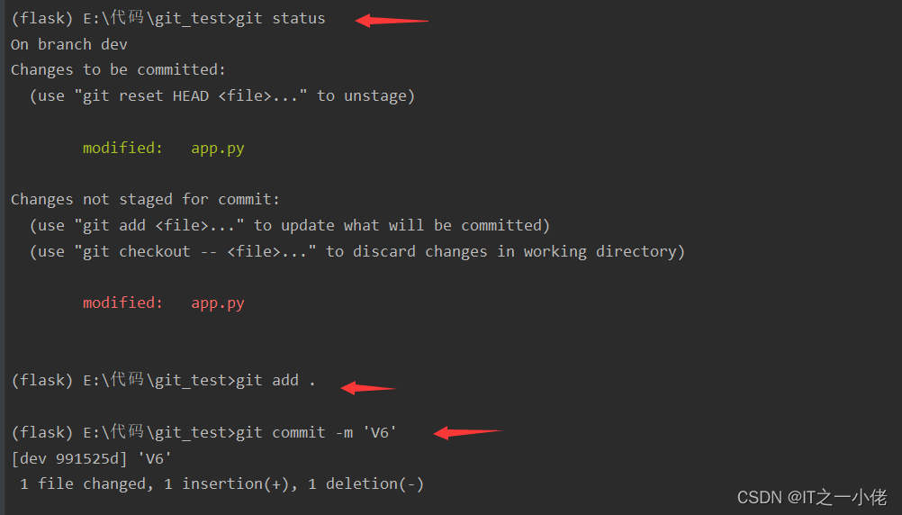Click the 'On branch dev' line
Image resolution: width=902 pixels, height=515 pixels.
point(69,44)
